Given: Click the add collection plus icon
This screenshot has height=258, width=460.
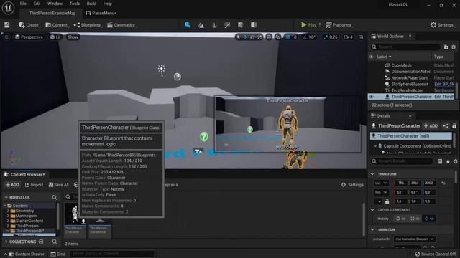Looking at the screenshot, I should coord(41,242).
